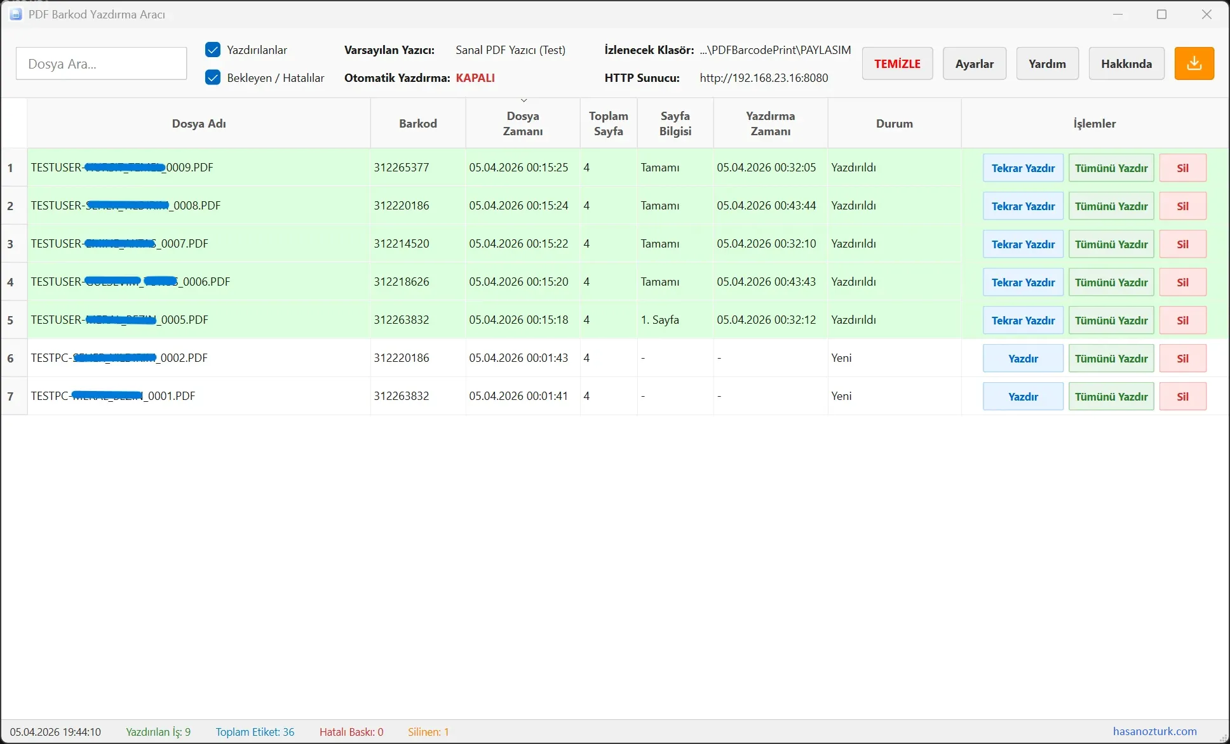Uncheck the Yazdırılanlar checkbox
1230x744 pixels.
[213, 50]
